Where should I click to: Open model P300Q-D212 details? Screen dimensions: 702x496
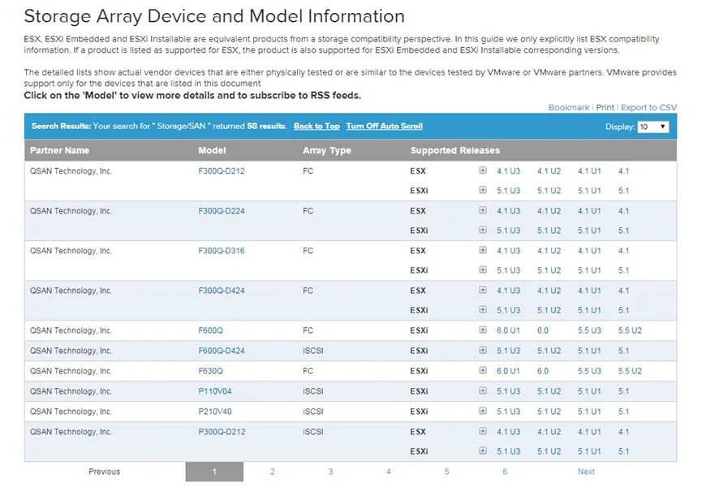[222, 432]
